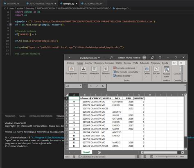The image size is (194, 168).
Task: Click the insert function fx icon
Action: [103, 86]
